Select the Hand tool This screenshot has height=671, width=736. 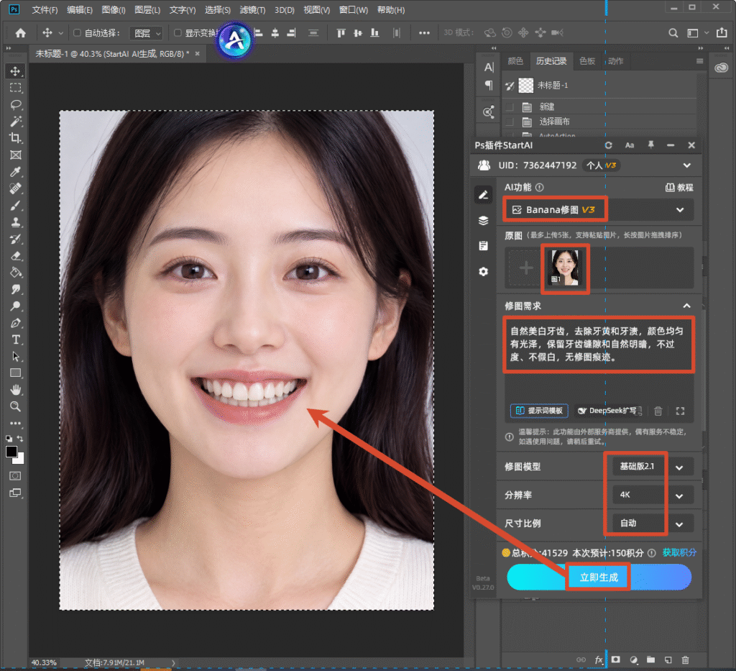16,390
